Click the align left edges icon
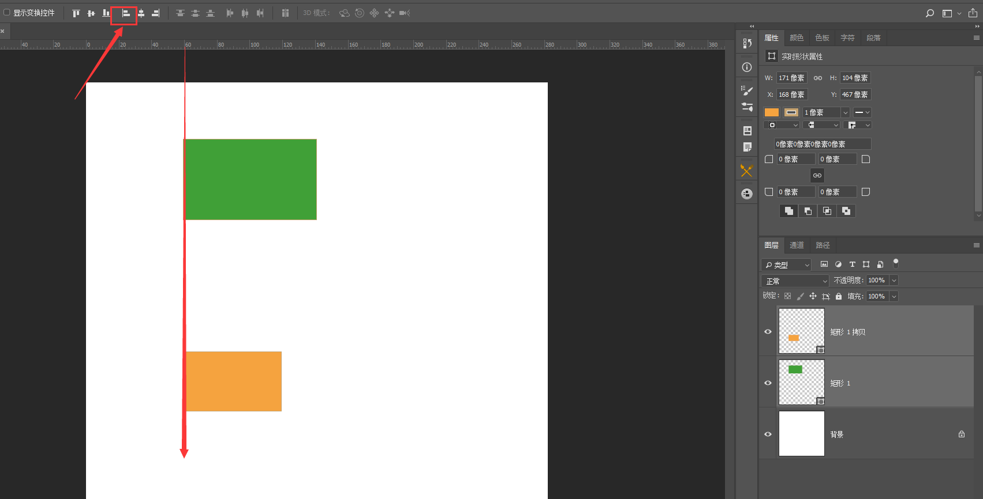This screenshot has height=499, width=983. (x=126, y=13)
